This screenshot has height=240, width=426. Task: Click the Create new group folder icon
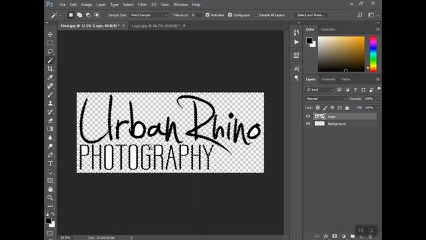point(353,236)
